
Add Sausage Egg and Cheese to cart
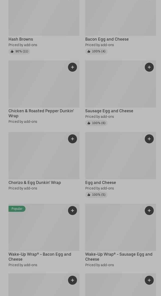[x=149, y=67]
